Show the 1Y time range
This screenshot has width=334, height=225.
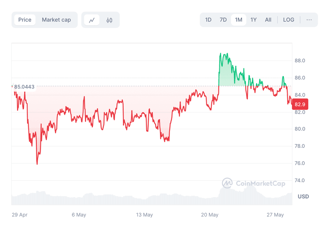(x=253, y=20)
